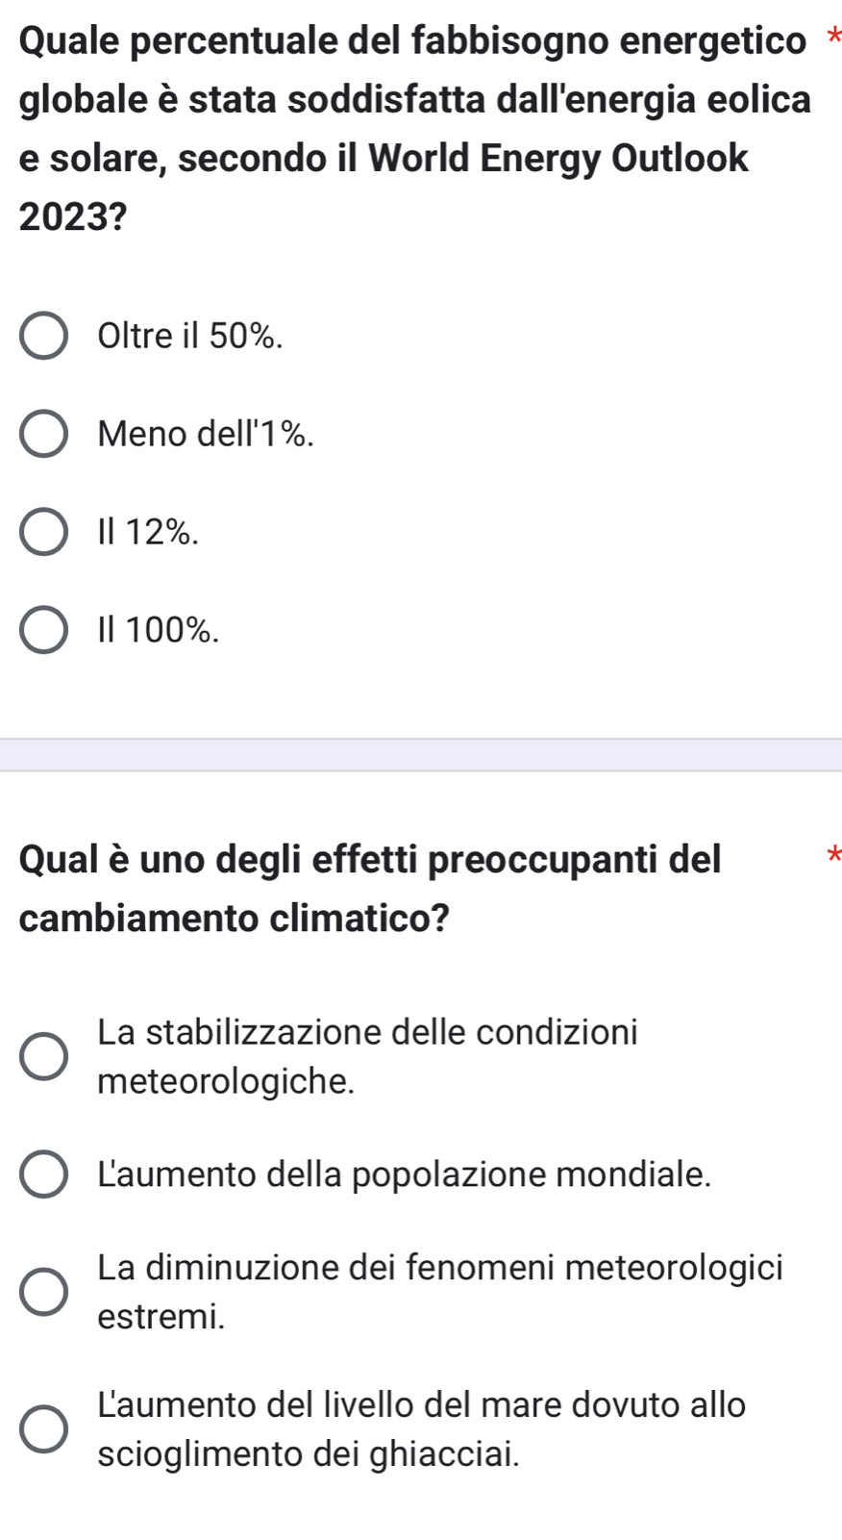This screenshot has width=842, height=1540.
Task: Tap the 'scioglimento dei ghiacciai' answer text
Action: (x=309, y=1453)
